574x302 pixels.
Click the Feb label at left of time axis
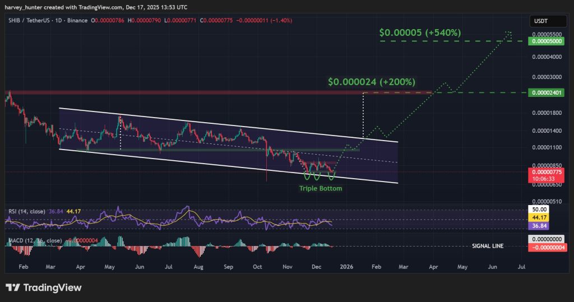click(x=22, y=268)
